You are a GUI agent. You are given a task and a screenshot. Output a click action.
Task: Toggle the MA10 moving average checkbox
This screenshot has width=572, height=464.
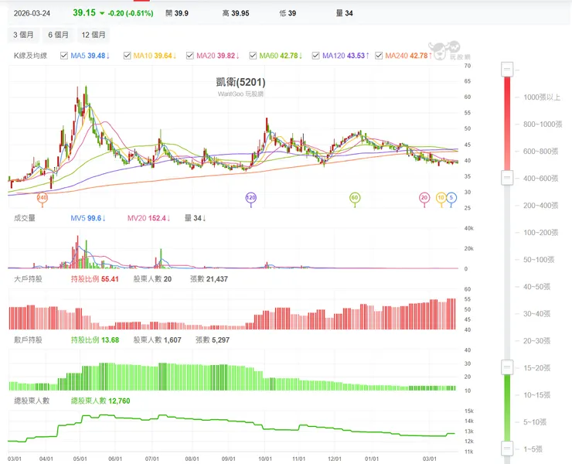(127, 56)
